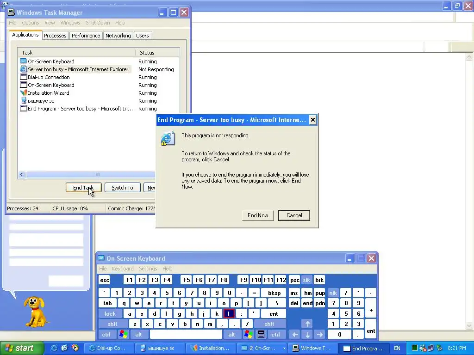Click the Status column header

157,53
